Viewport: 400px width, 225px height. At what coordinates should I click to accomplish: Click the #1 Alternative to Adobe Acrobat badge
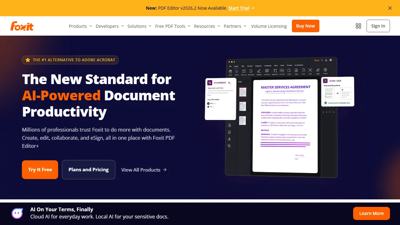click(x=70, y=60)
